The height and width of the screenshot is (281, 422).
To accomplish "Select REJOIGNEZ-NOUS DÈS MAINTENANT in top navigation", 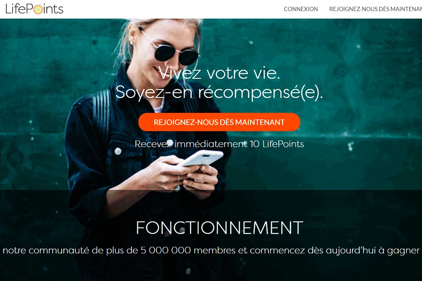I will pos(375,9).
